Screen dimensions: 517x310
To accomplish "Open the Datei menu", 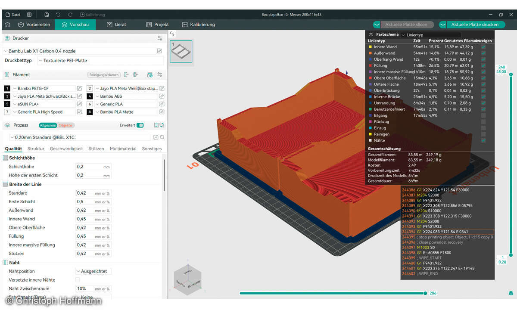I will pos(13,14).
